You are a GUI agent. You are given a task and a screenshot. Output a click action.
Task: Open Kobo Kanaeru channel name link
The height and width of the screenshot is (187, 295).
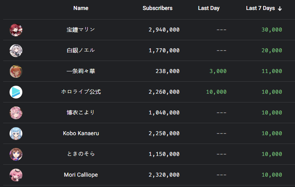(81, 134)
